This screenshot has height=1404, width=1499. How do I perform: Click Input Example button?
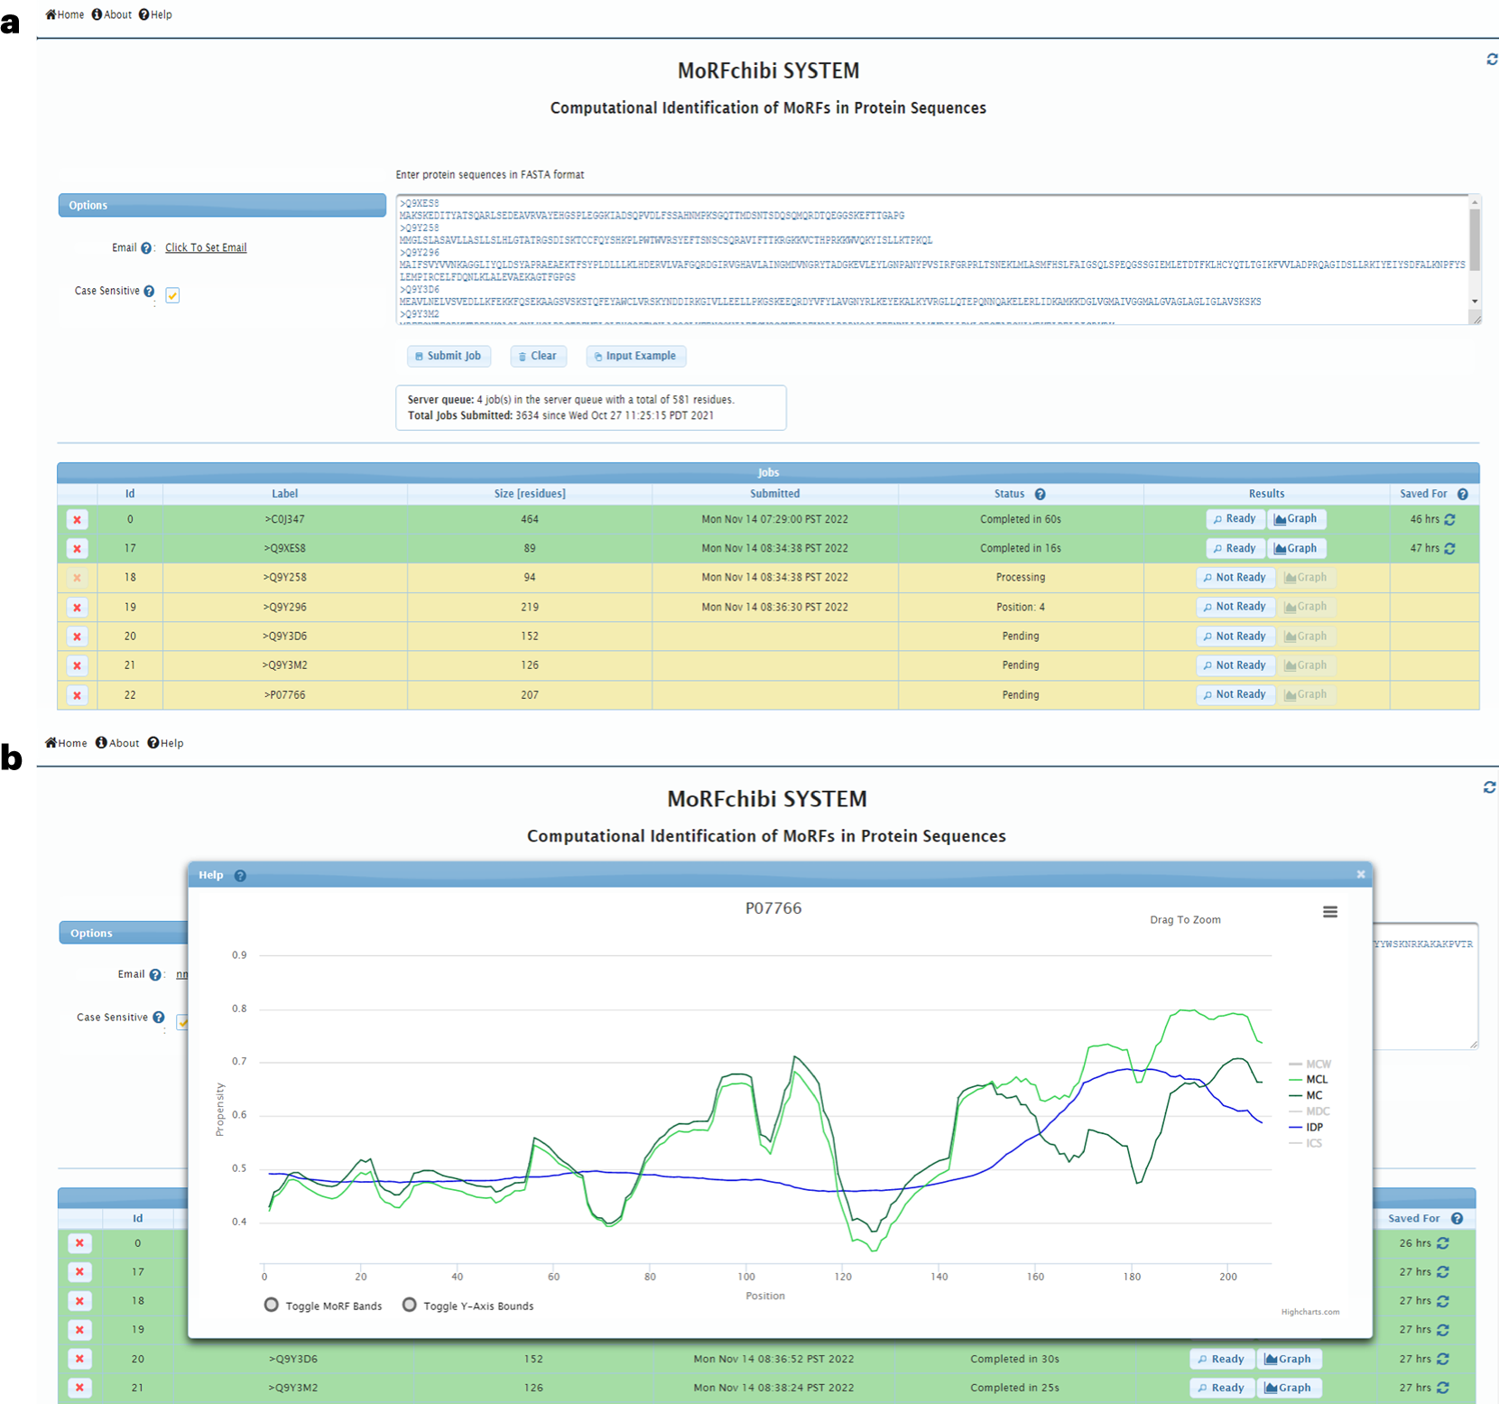pyautogui.click(x=635, y=356)
